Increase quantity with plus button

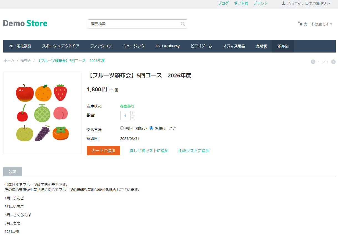pyautogui.click(x=133, y=113)
